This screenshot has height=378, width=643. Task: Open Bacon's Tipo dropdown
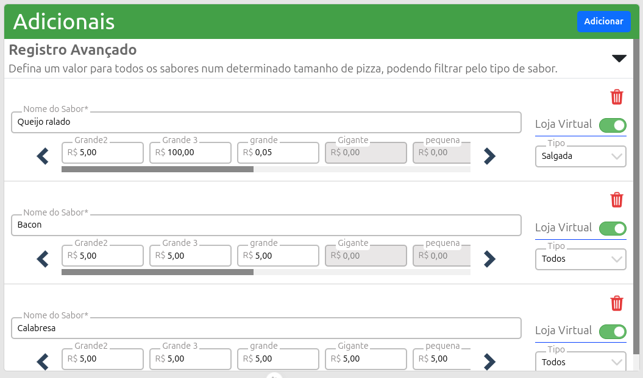pos(580,259)
